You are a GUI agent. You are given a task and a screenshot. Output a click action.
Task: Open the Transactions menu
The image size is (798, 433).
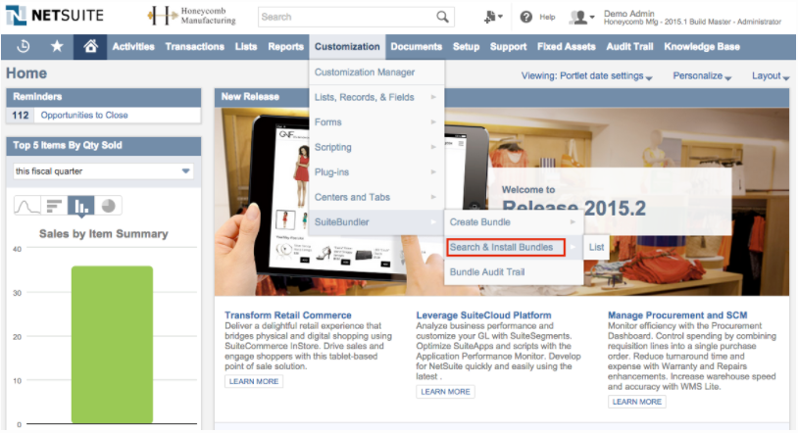point(194,47)
